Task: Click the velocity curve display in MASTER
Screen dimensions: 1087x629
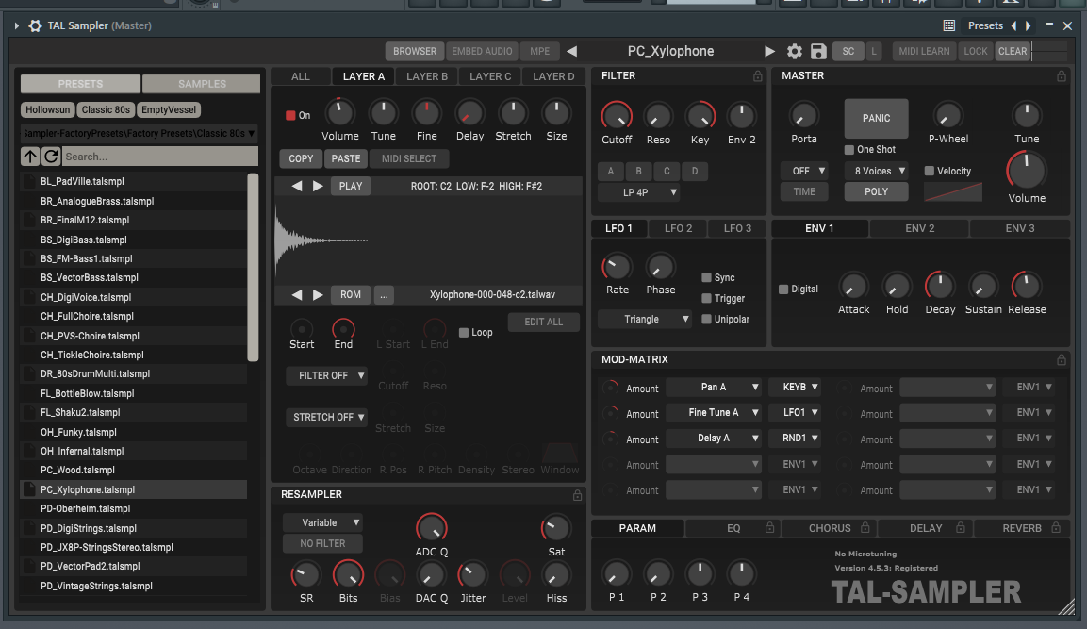Action: pyautogui.click(x=953, y=192)
